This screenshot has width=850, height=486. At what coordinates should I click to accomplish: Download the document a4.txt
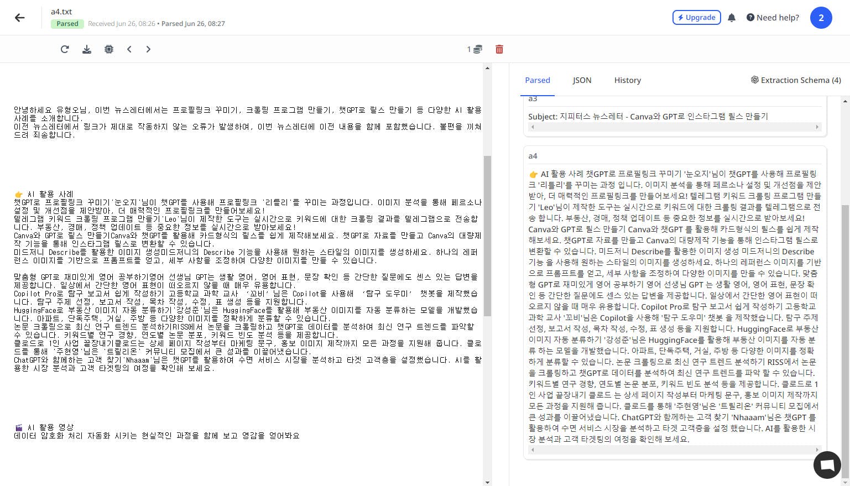click(87, 49)
